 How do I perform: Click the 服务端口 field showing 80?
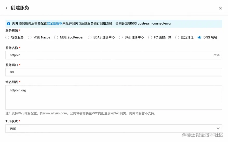pos(114,72)
